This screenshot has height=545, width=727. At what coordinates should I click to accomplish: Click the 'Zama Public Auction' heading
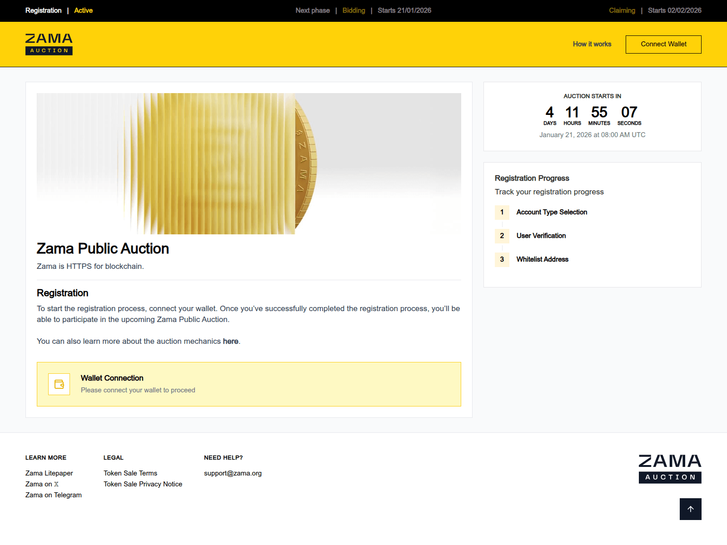click(x=103, y=248)
